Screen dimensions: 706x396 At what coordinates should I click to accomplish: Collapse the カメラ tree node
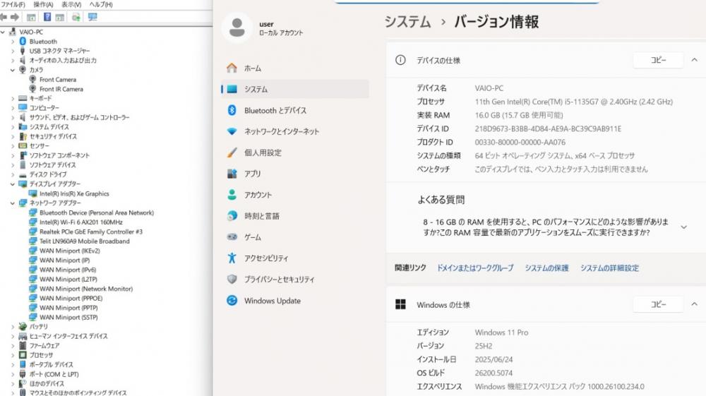[x=13, y=70]
